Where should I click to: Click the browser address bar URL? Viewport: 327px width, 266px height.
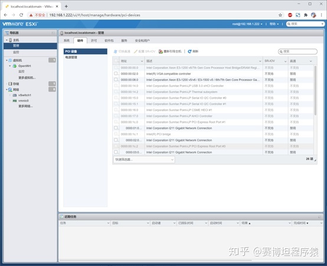click(x=94, y=15)
